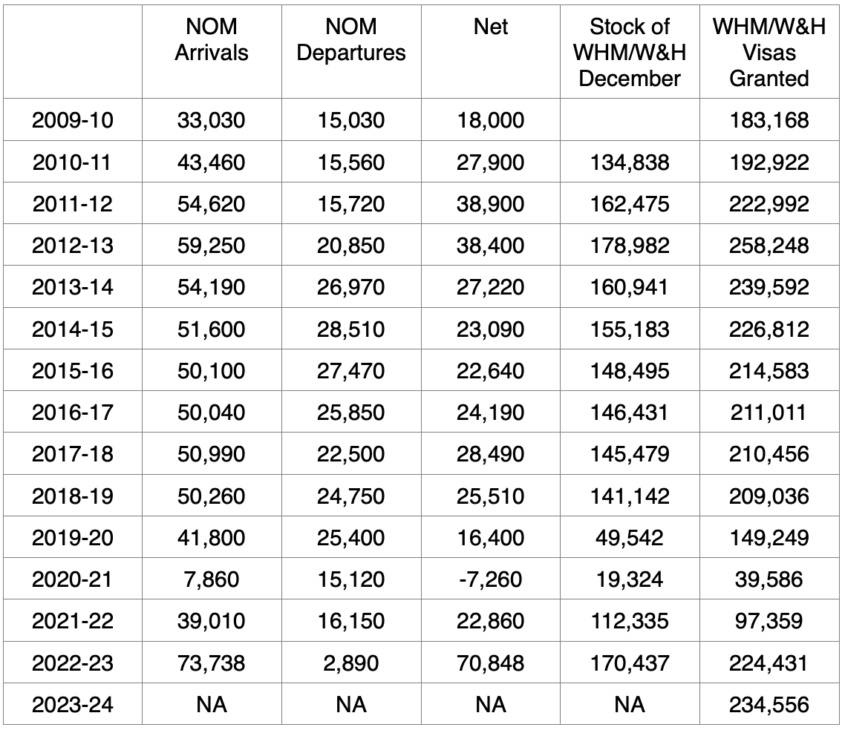Screen dimensions: 845x733
Task: Select cell with value 33,030
Action: click(211, 119)
